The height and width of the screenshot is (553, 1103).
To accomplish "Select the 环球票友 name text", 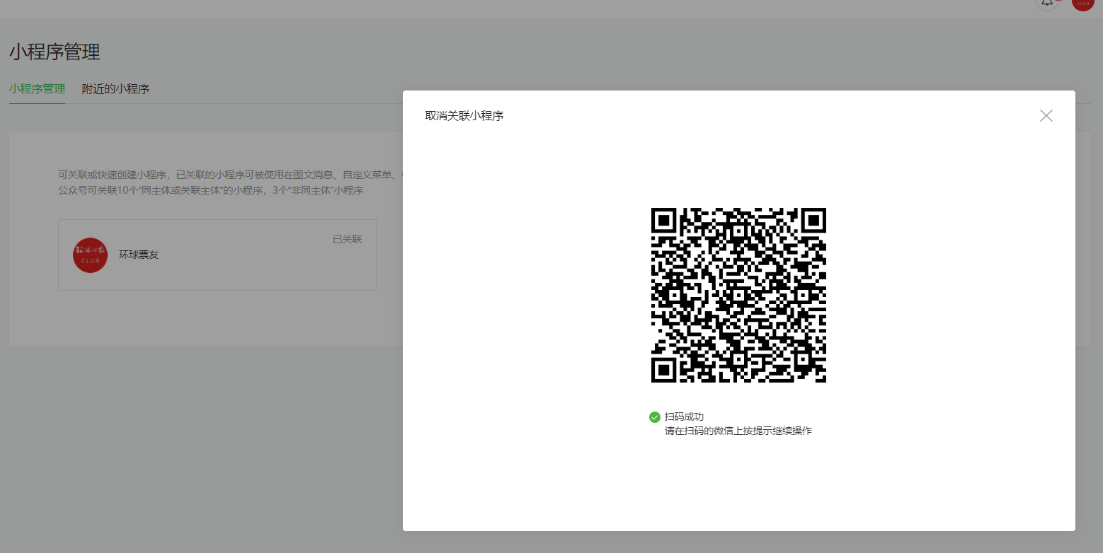I will (139, 255).
